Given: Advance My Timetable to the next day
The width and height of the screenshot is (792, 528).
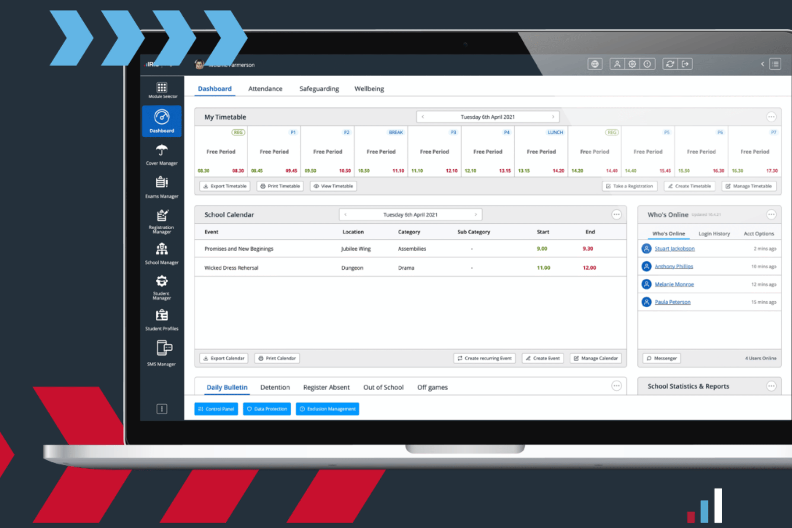Looking at the screenshot, I should click(553, 116).
